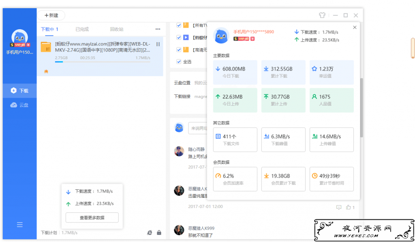
Task: Click the 云盘位置 label
Action: [x=182, y=83]
